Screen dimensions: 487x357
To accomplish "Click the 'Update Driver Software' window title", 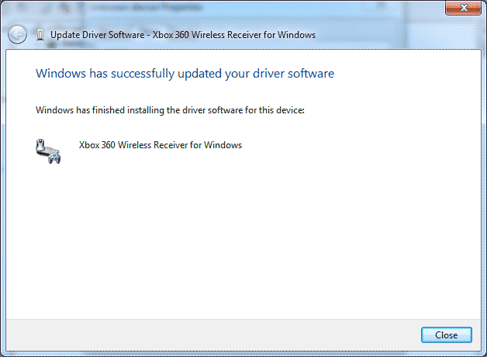I will coord(183,35).
